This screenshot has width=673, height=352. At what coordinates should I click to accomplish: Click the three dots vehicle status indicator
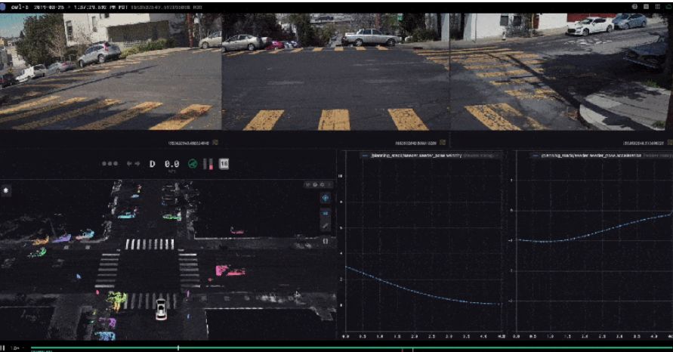tap(110, 164)
